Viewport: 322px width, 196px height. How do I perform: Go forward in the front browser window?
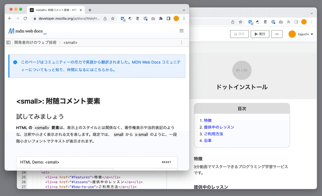pos(18,18)
